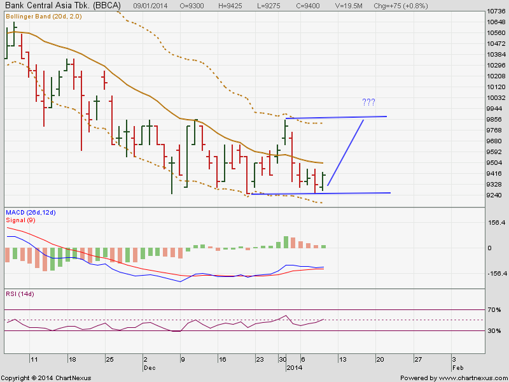Click price axis label "9592"
Viewport: 509px width, 382px height.
[x=494, y=152]
